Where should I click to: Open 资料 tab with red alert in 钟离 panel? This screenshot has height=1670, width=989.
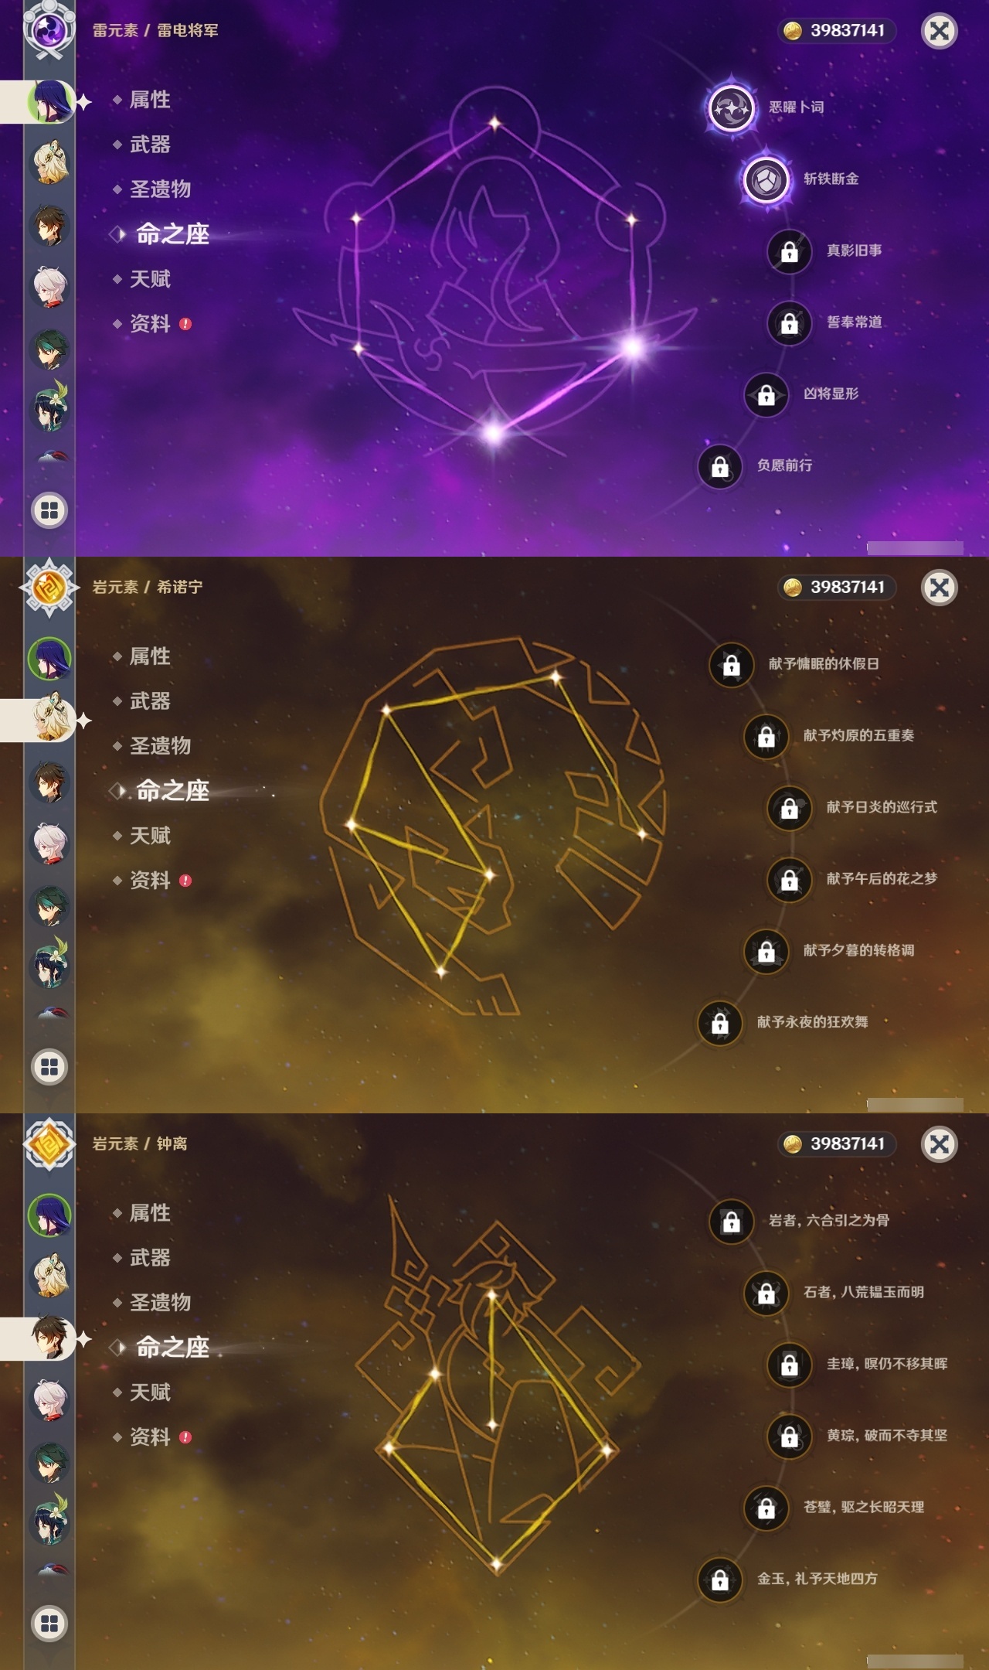151,1437
